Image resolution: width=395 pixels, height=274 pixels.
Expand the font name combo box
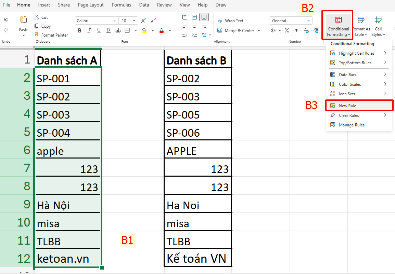[x=114, y=20]
